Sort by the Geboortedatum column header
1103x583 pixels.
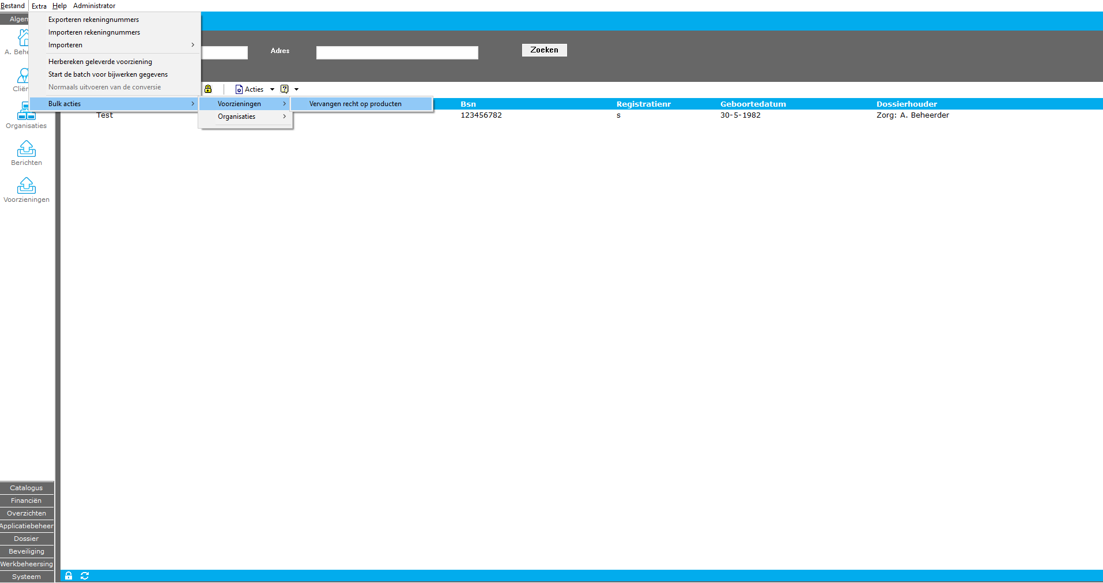coord(753,104)
